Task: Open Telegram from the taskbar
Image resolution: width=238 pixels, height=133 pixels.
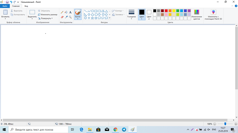Action: pos(124,130)
